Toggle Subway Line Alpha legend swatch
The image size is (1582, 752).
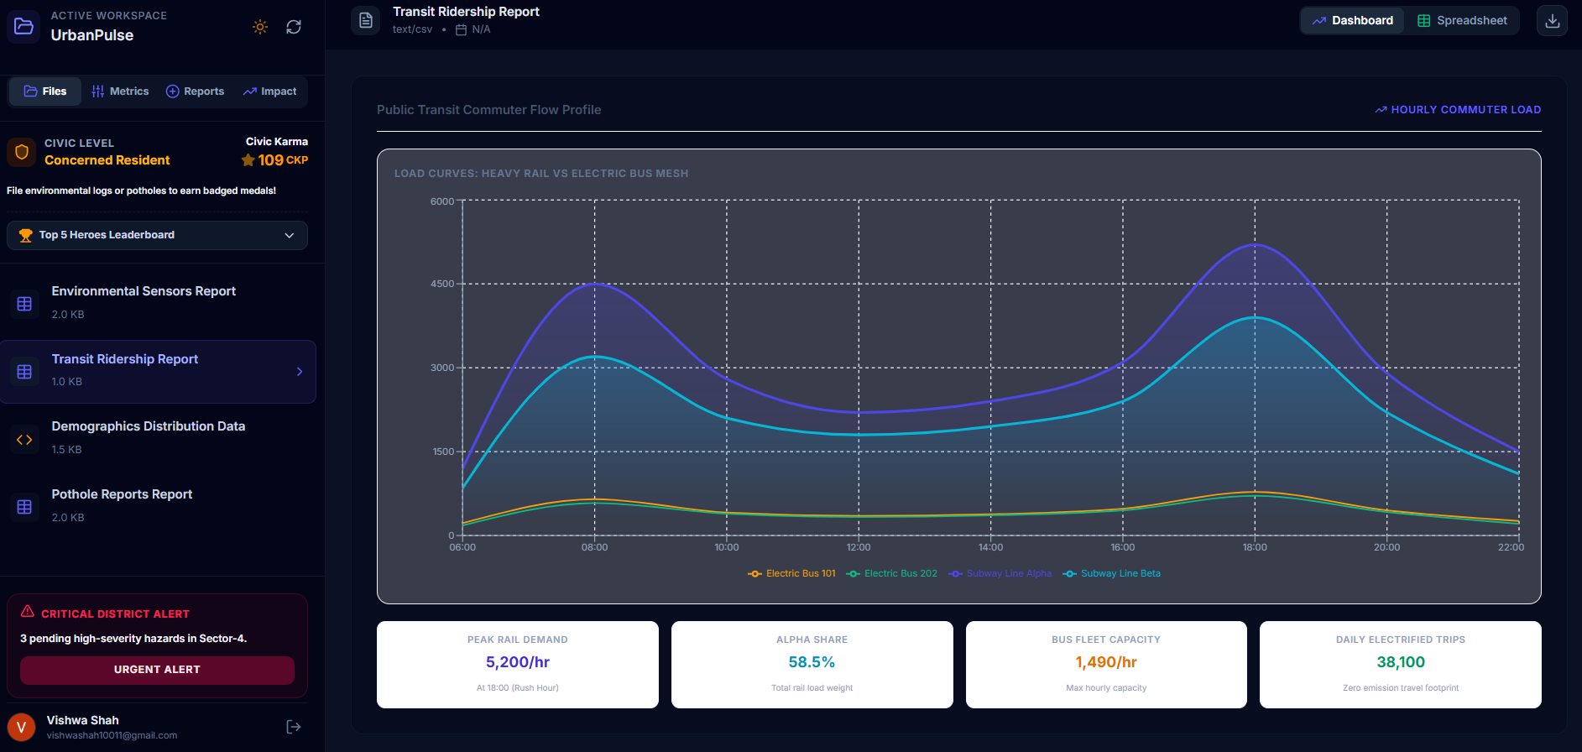click(955, 574)
